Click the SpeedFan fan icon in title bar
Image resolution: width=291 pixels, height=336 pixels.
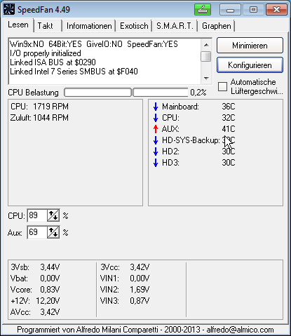pos(9,10)
